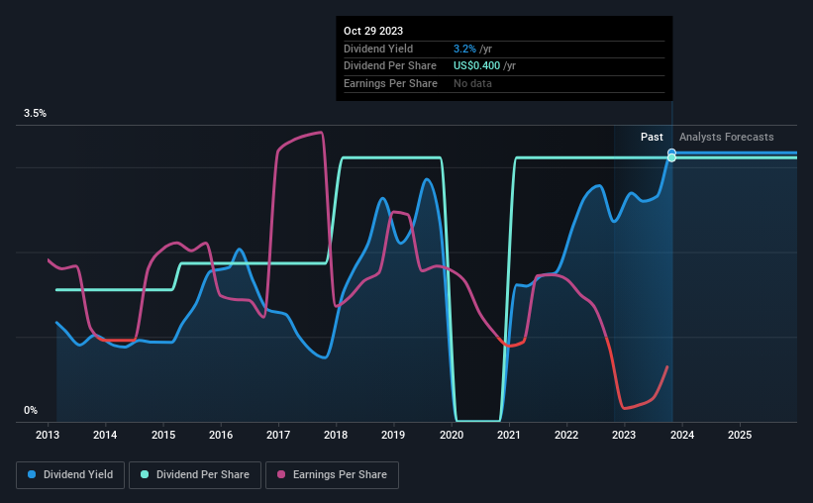Click the 2024 x-axis label
This screenshot has width=813, height=503.
pos(682,435)
